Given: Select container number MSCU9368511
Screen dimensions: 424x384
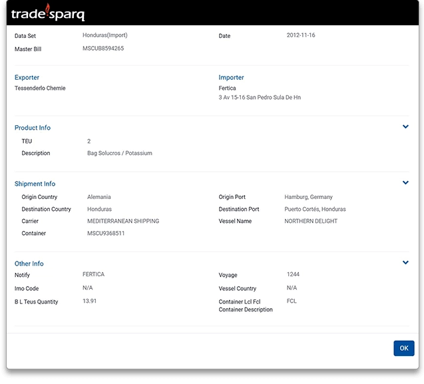Looking at the screenshot, I should pos(106,233).
